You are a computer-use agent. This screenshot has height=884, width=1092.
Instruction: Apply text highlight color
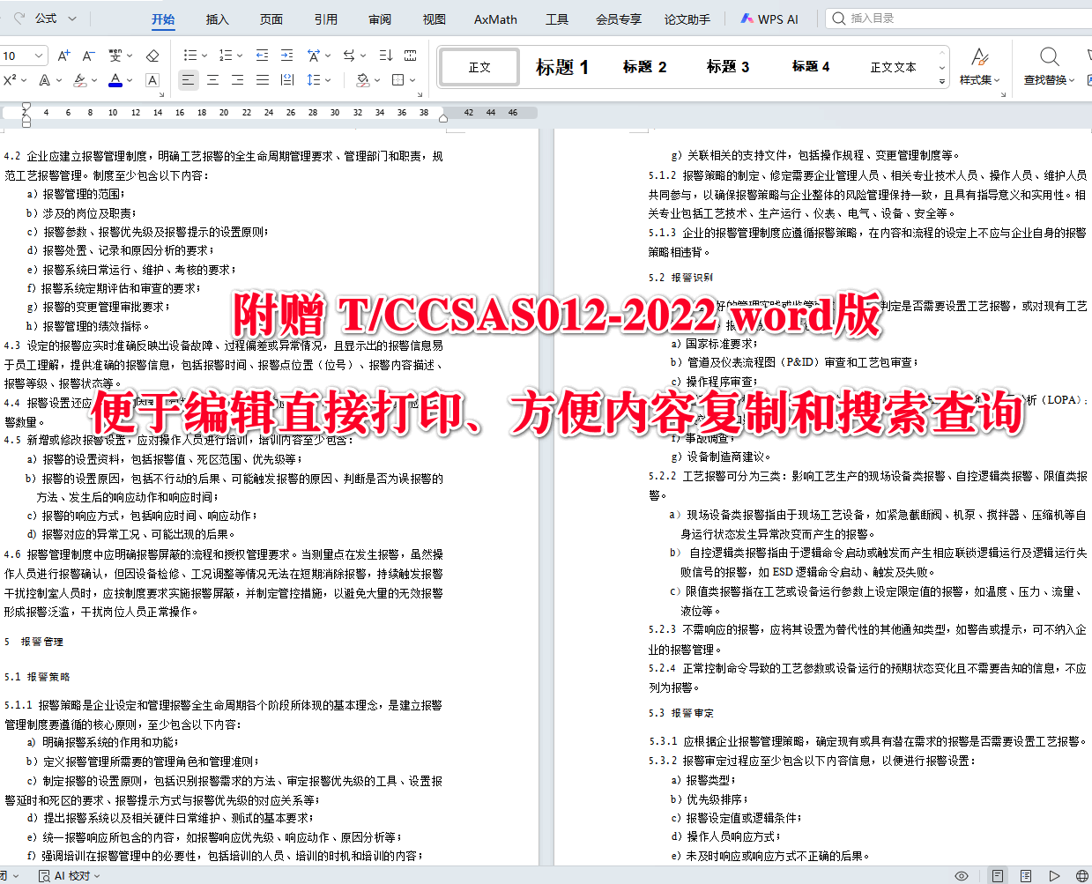(x=79, y=80)
